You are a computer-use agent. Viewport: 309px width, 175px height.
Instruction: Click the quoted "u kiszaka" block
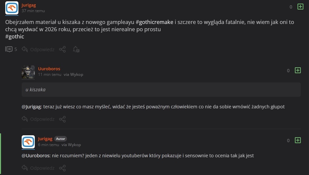point(161,90)
